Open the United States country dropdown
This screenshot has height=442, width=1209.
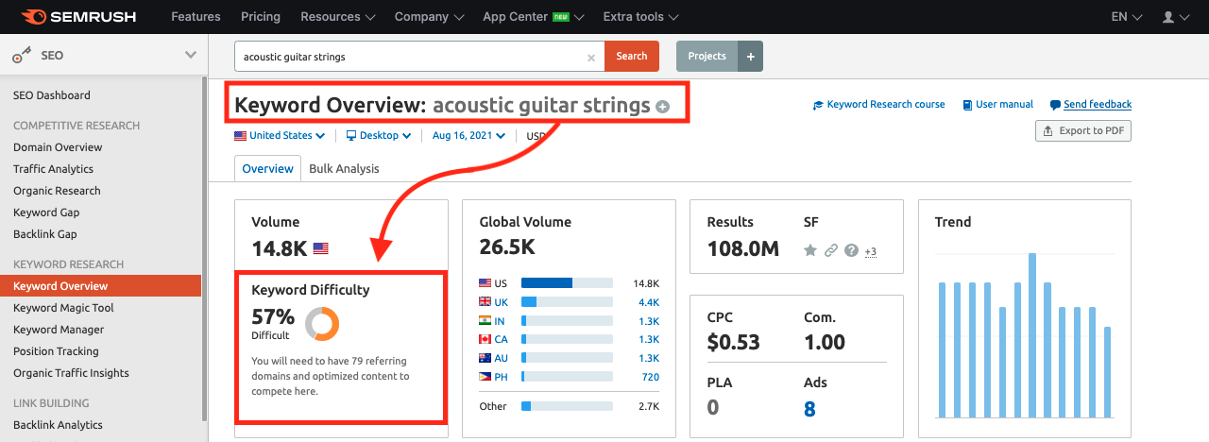(280, 136)
